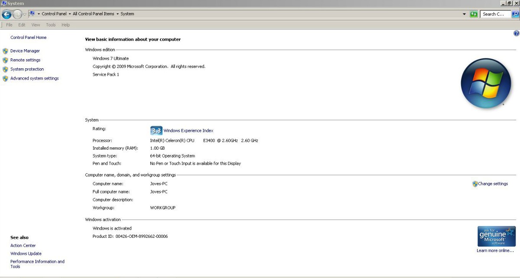Viewport: 520px width, 278px height.
Task: Click the Windows 7 Ultimate edition text
Action: (110, 58)
